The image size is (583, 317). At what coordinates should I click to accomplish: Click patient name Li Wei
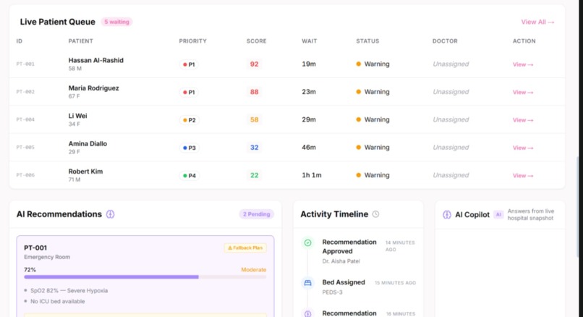77,116
